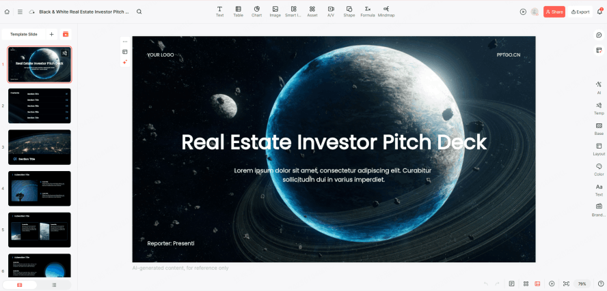The width and height of the screenshot is (607, 291).
Task: Switch to red normal slide view
Action: pyautogui.click(x=537, y=284)
